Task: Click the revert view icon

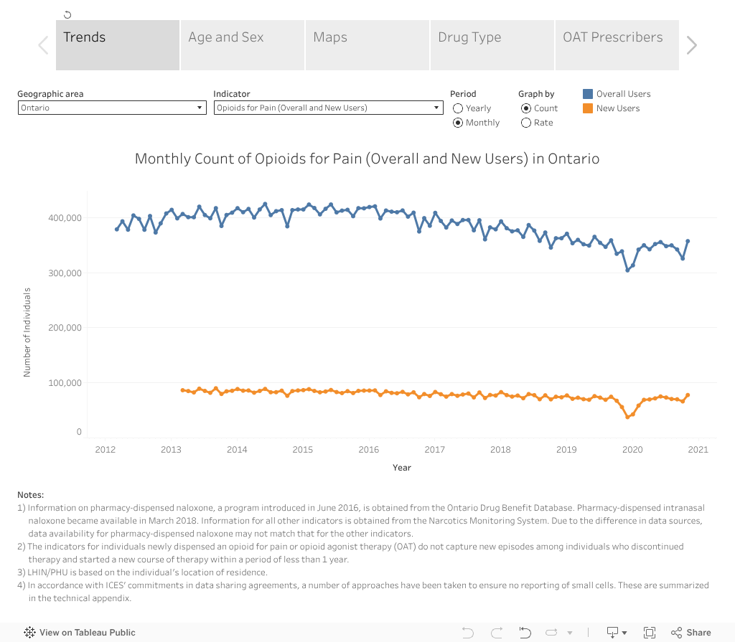Action: (x=525, y=633)
